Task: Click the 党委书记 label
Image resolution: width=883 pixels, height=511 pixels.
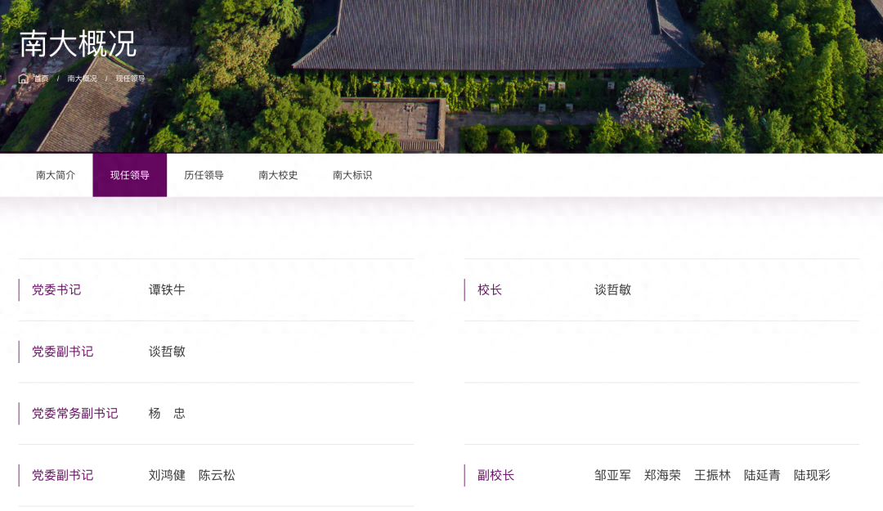Action: (x=56, y=289)
